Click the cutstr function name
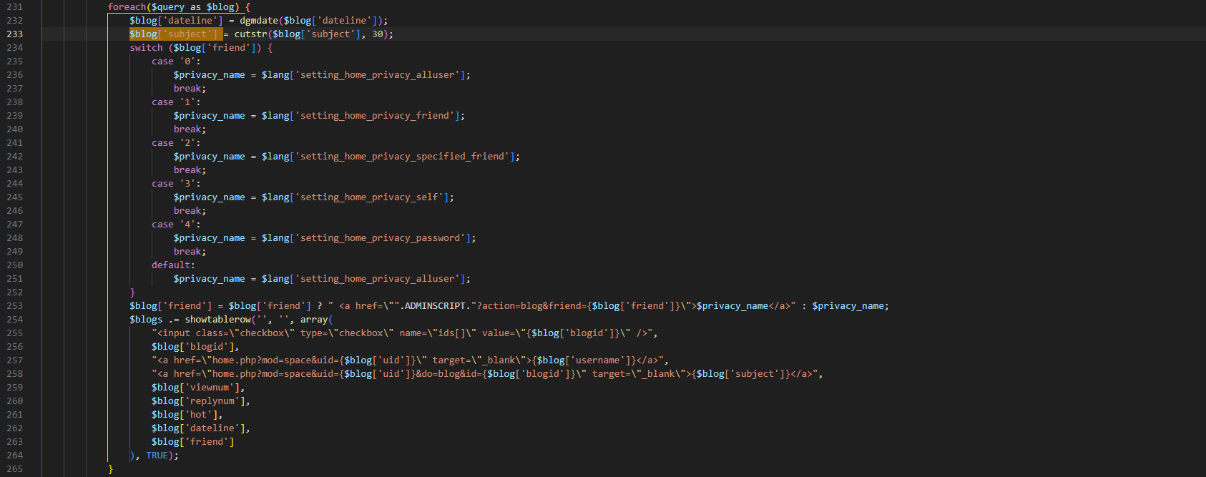This screenshot has height=477, width=1206. coord(250,34)
